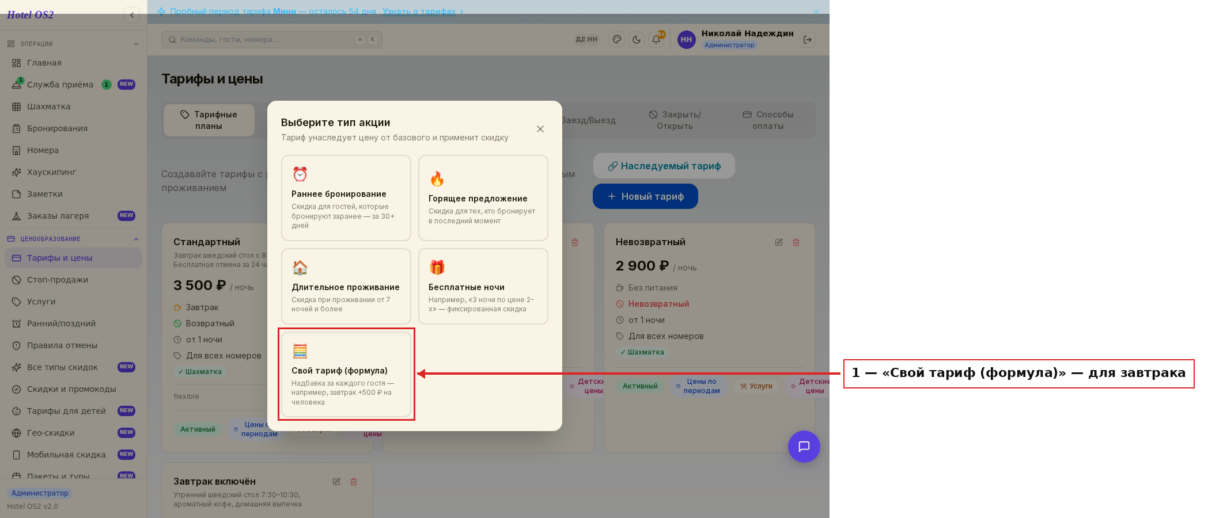Close the Выберите тип акции dialog
Screen dimensions: 1208x518
[540, 129]
